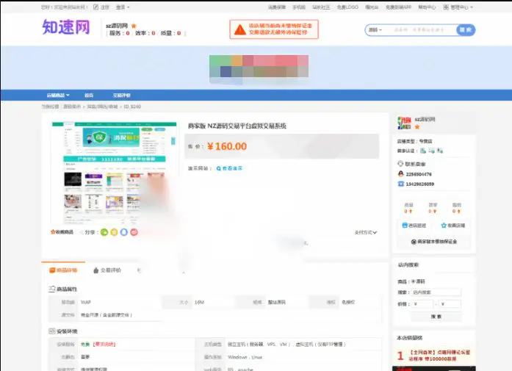
Task: Click the 联系卖家 headset icon
Action: click(400, 164)
